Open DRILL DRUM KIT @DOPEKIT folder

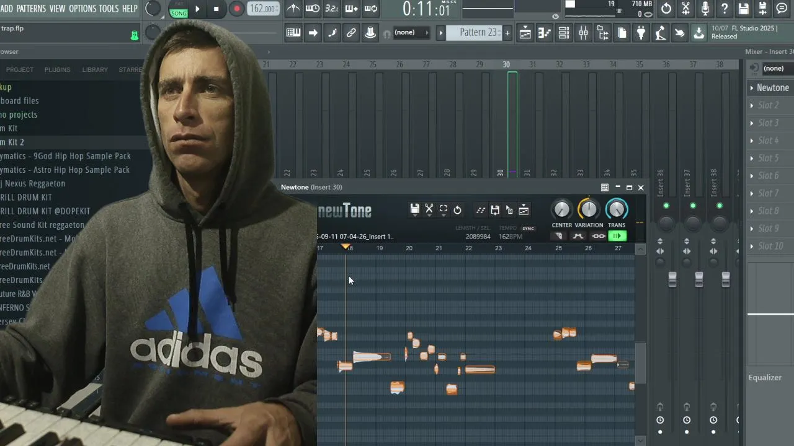(x=45, y=211)
